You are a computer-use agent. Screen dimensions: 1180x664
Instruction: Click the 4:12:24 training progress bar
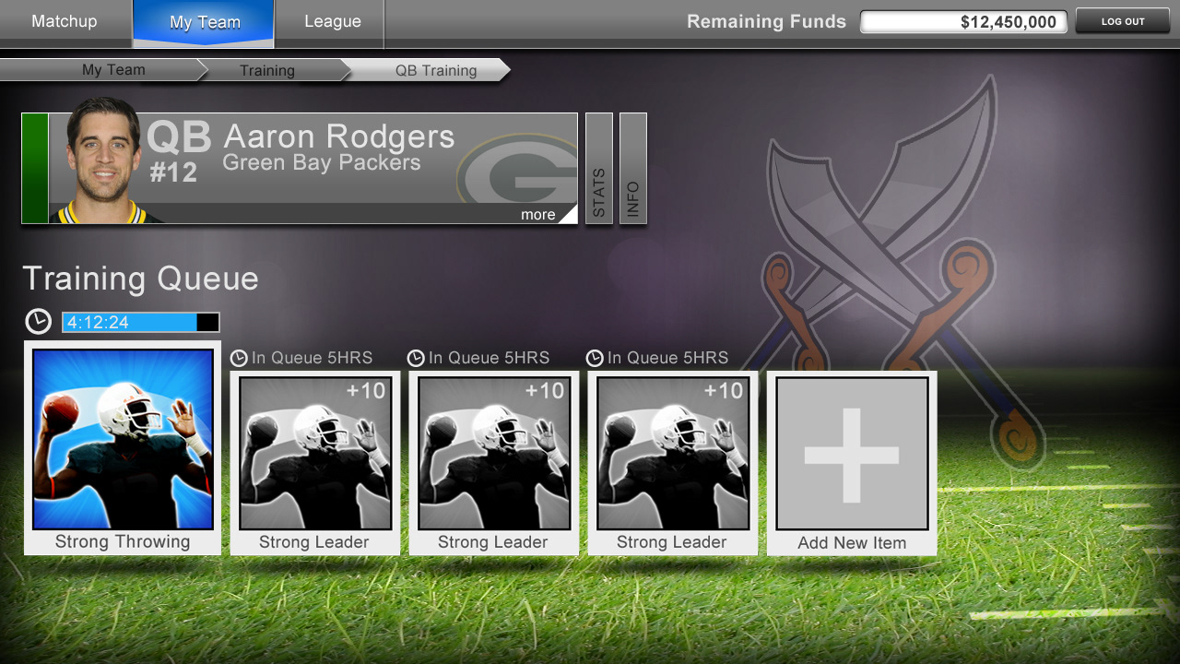(x=141, y=322)
